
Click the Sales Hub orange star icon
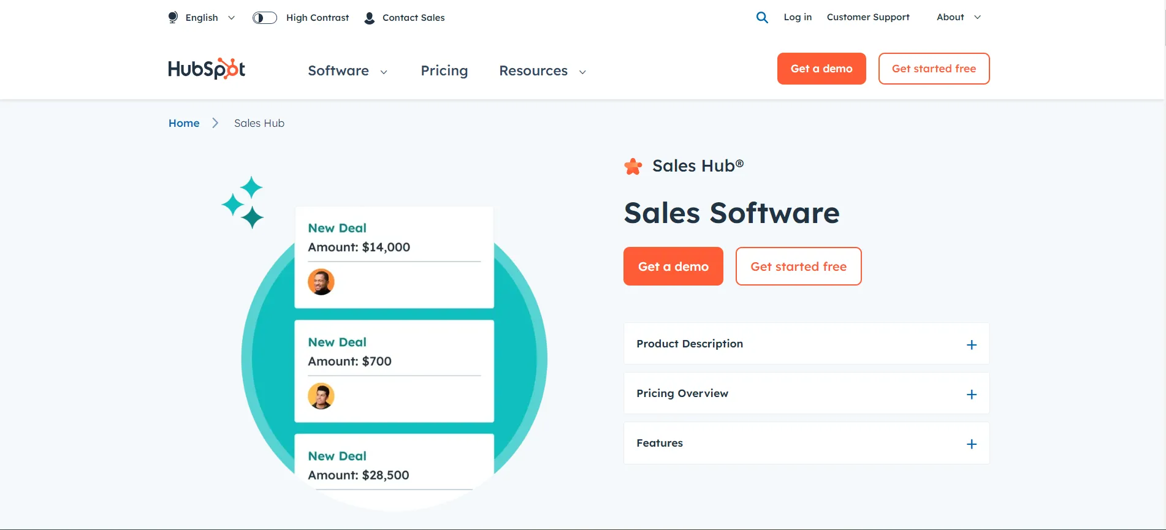pos(633,166)
